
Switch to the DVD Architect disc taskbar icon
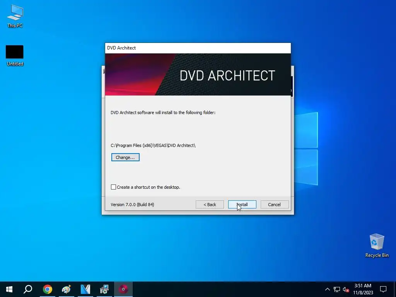(x=123, y=289)
